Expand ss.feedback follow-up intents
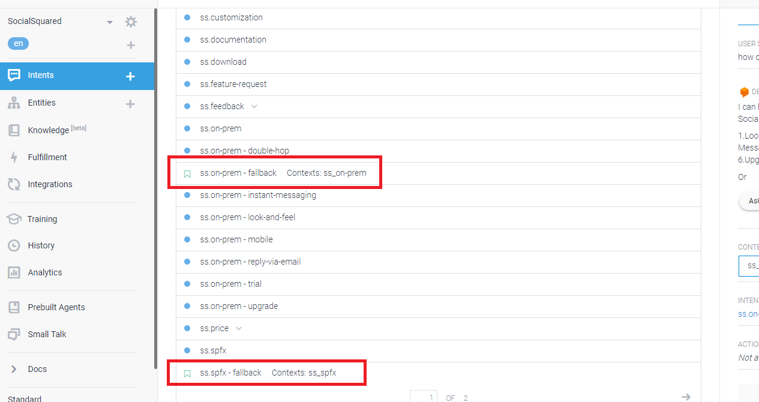Viewport: 759px width, 402px height. pos(254,106)
